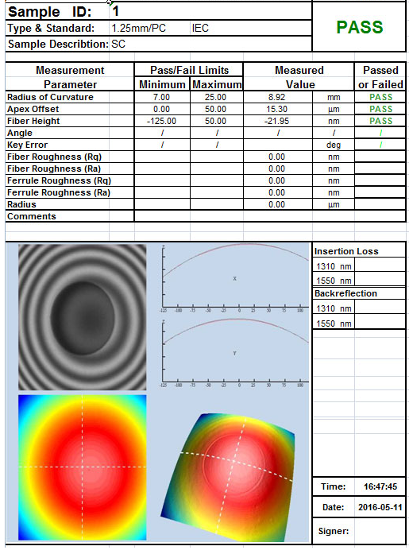Click the 3D surface rendering image
The image size is (413, 554).
(x=228, y=477)
